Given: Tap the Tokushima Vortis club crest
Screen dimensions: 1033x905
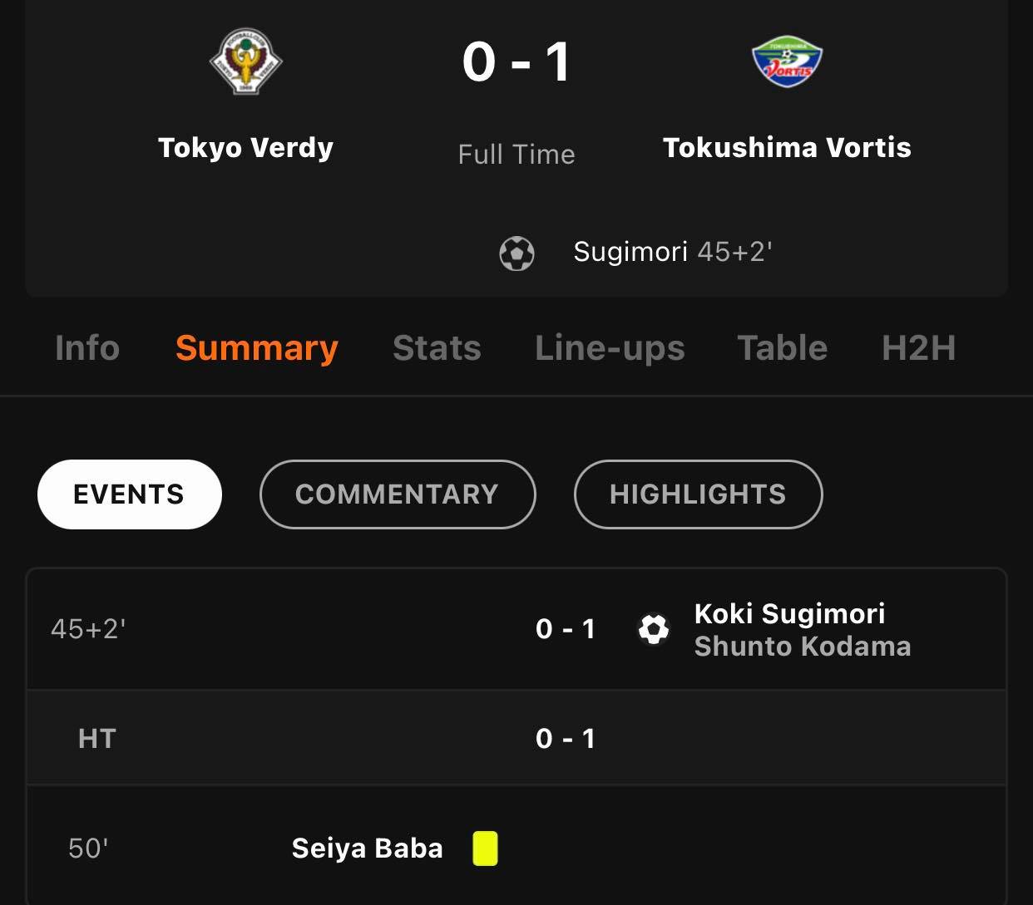Looking at the screenshot, I should coord(787,62).
